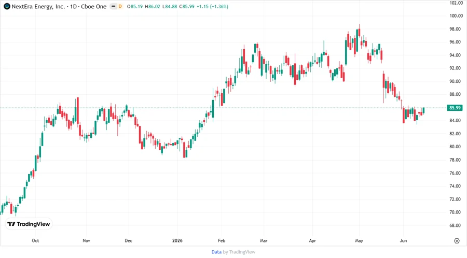The width and height of the screenshot is (467, 258).
Task: Click the 96.00 price axis label
Action: point(455,42)
